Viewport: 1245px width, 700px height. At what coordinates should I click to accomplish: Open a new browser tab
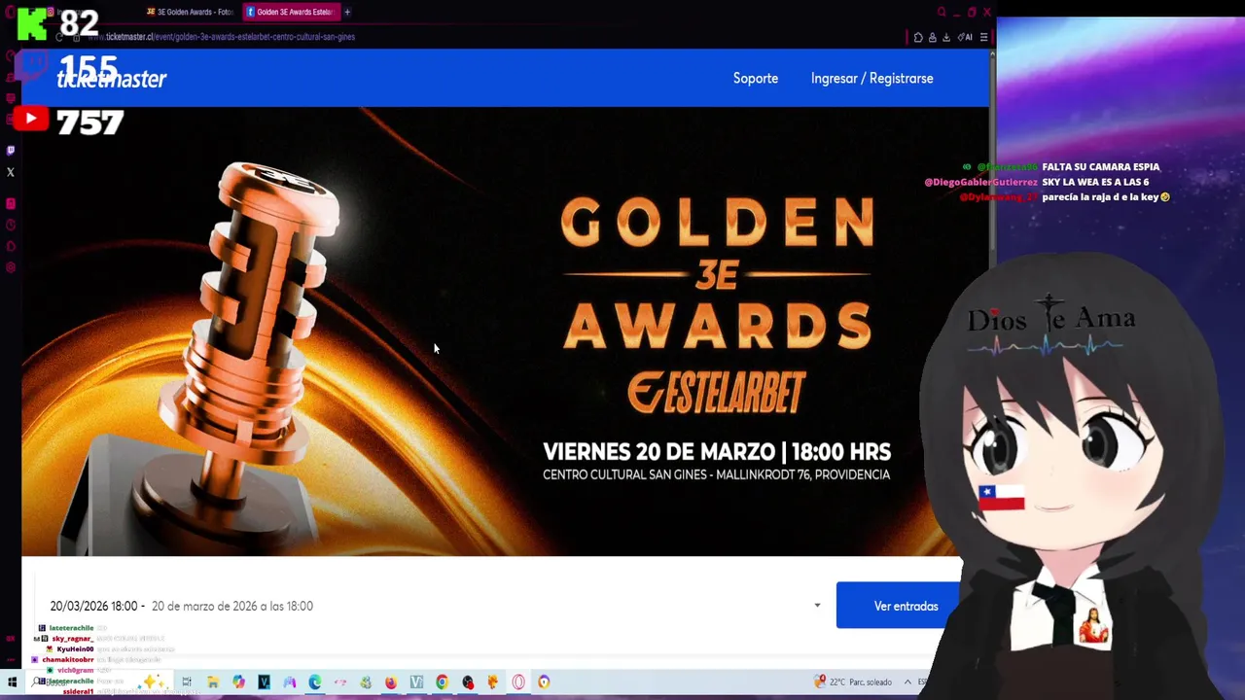click(x=347, y=12)
